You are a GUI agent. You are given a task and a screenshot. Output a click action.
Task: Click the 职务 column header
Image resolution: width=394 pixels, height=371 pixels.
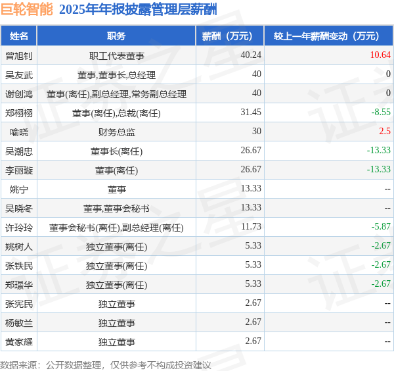point(116,36)
